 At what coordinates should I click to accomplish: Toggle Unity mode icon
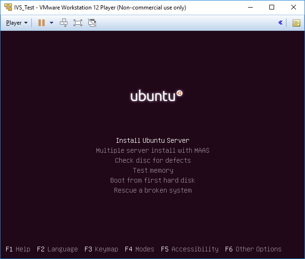pyautogui.click(x=92, y=23)
